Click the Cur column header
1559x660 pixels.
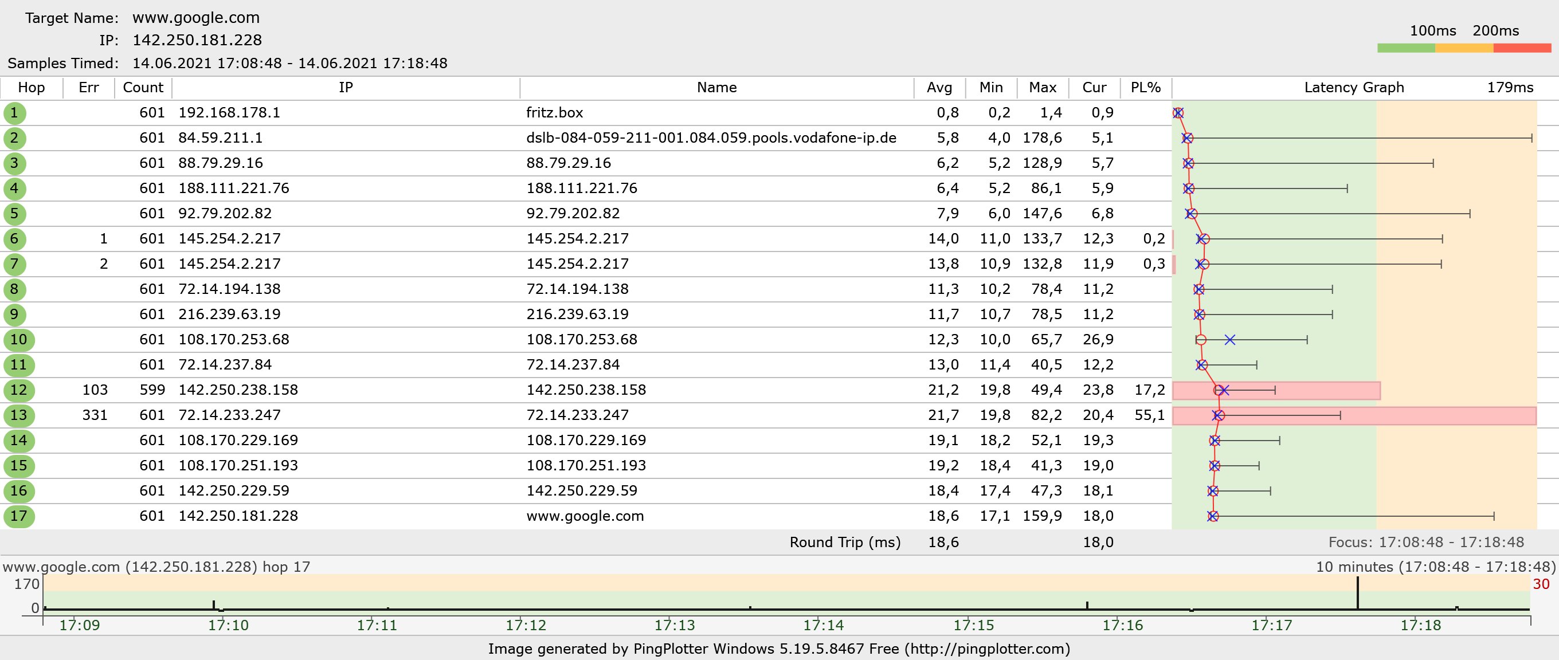[x=1094, y=88]
